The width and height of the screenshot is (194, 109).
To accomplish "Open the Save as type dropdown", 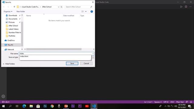I will [x=93, y=57].
